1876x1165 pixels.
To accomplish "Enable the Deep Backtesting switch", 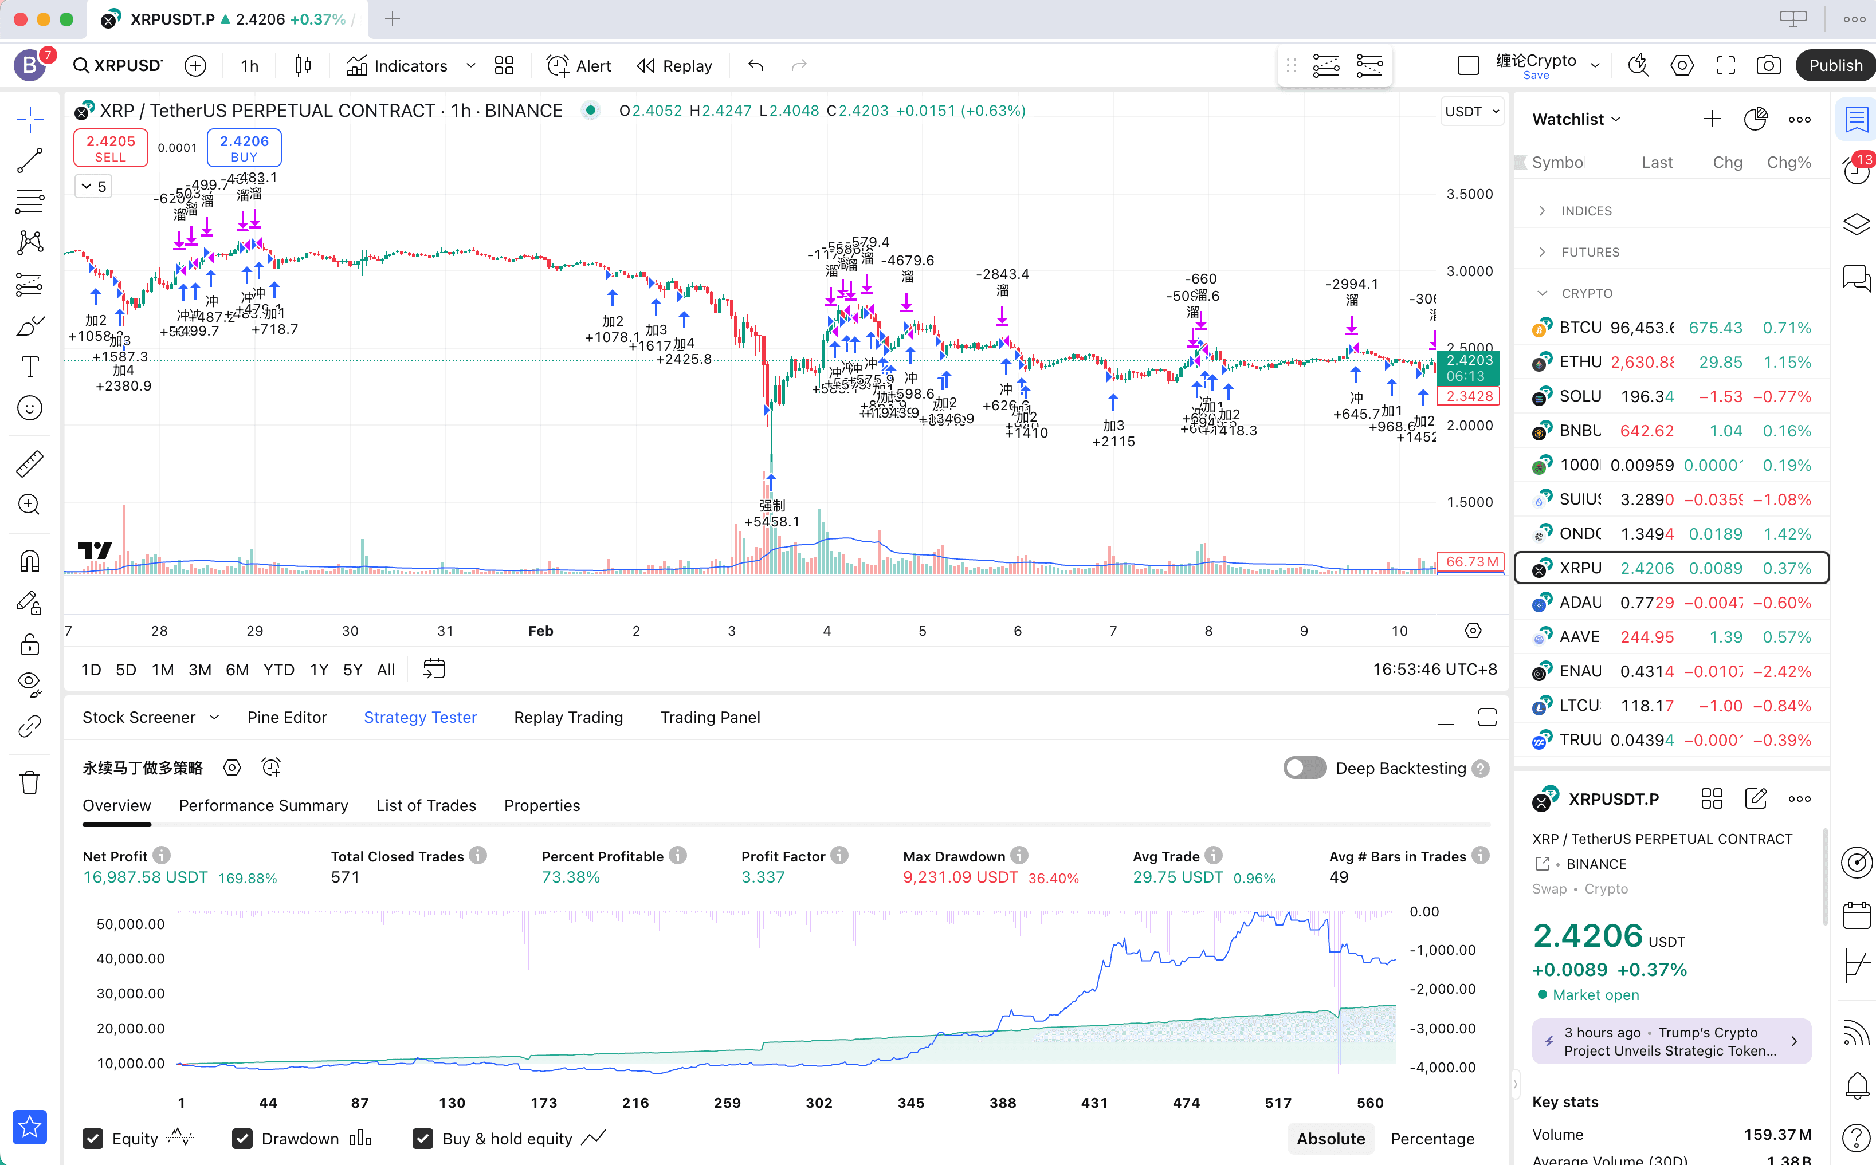I will (1304, 768).
